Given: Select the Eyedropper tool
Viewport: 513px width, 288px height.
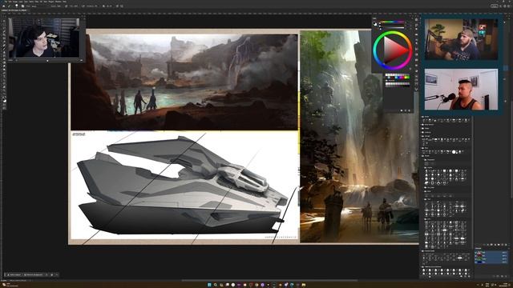Looking at the screenshot, I should pyautogui.click(x=4, y=42).
